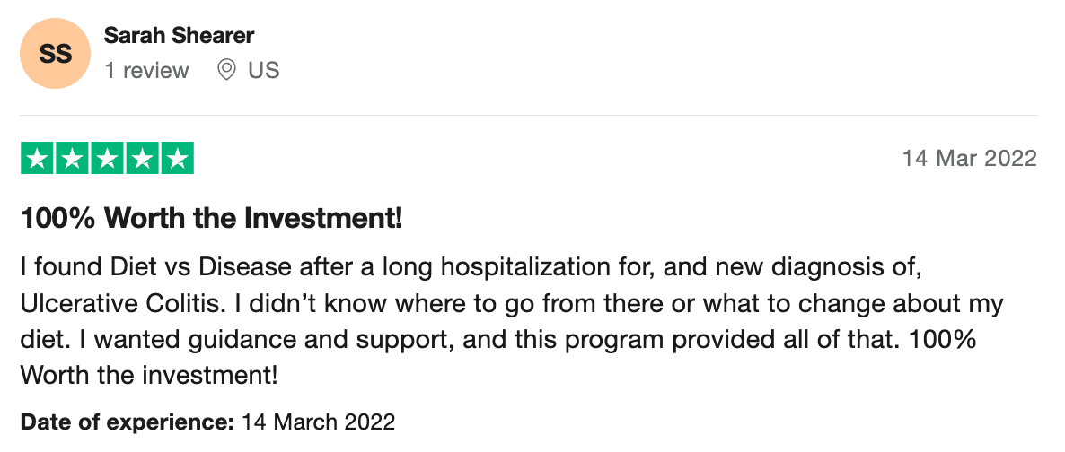
Task: Click "Ulcerative Colitis" in the review body
Action: (x=119, y=303)
